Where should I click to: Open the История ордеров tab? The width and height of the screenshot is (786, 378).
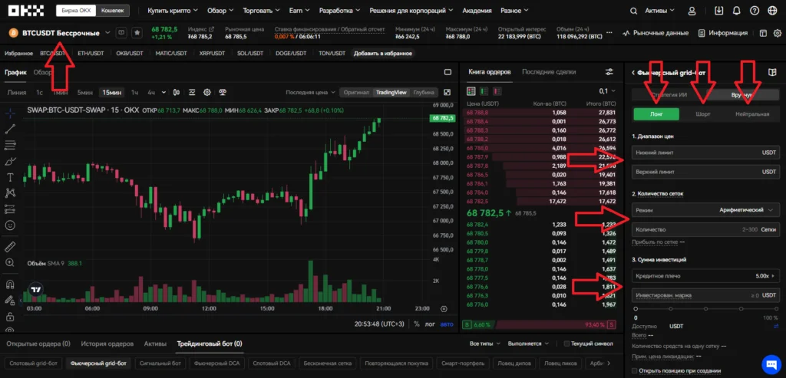point(107,343)
